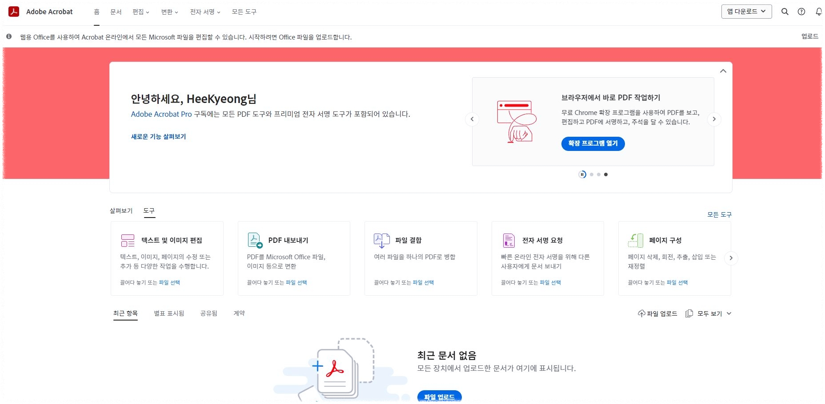Viewport: 825px width, 404px height.
Task: Click the 확장 프로그램 열기 button
Action: point(593,143)
